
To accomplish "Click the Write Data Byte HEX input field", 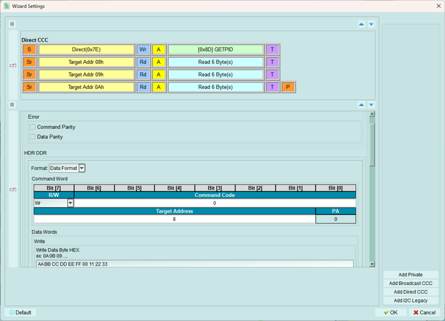I will (x=195, y=264).
